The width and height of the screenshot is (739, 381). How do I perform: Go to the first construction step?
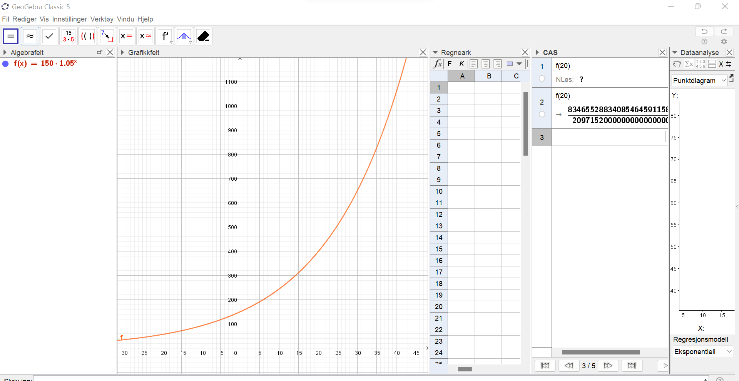click(x=545, y=366)
